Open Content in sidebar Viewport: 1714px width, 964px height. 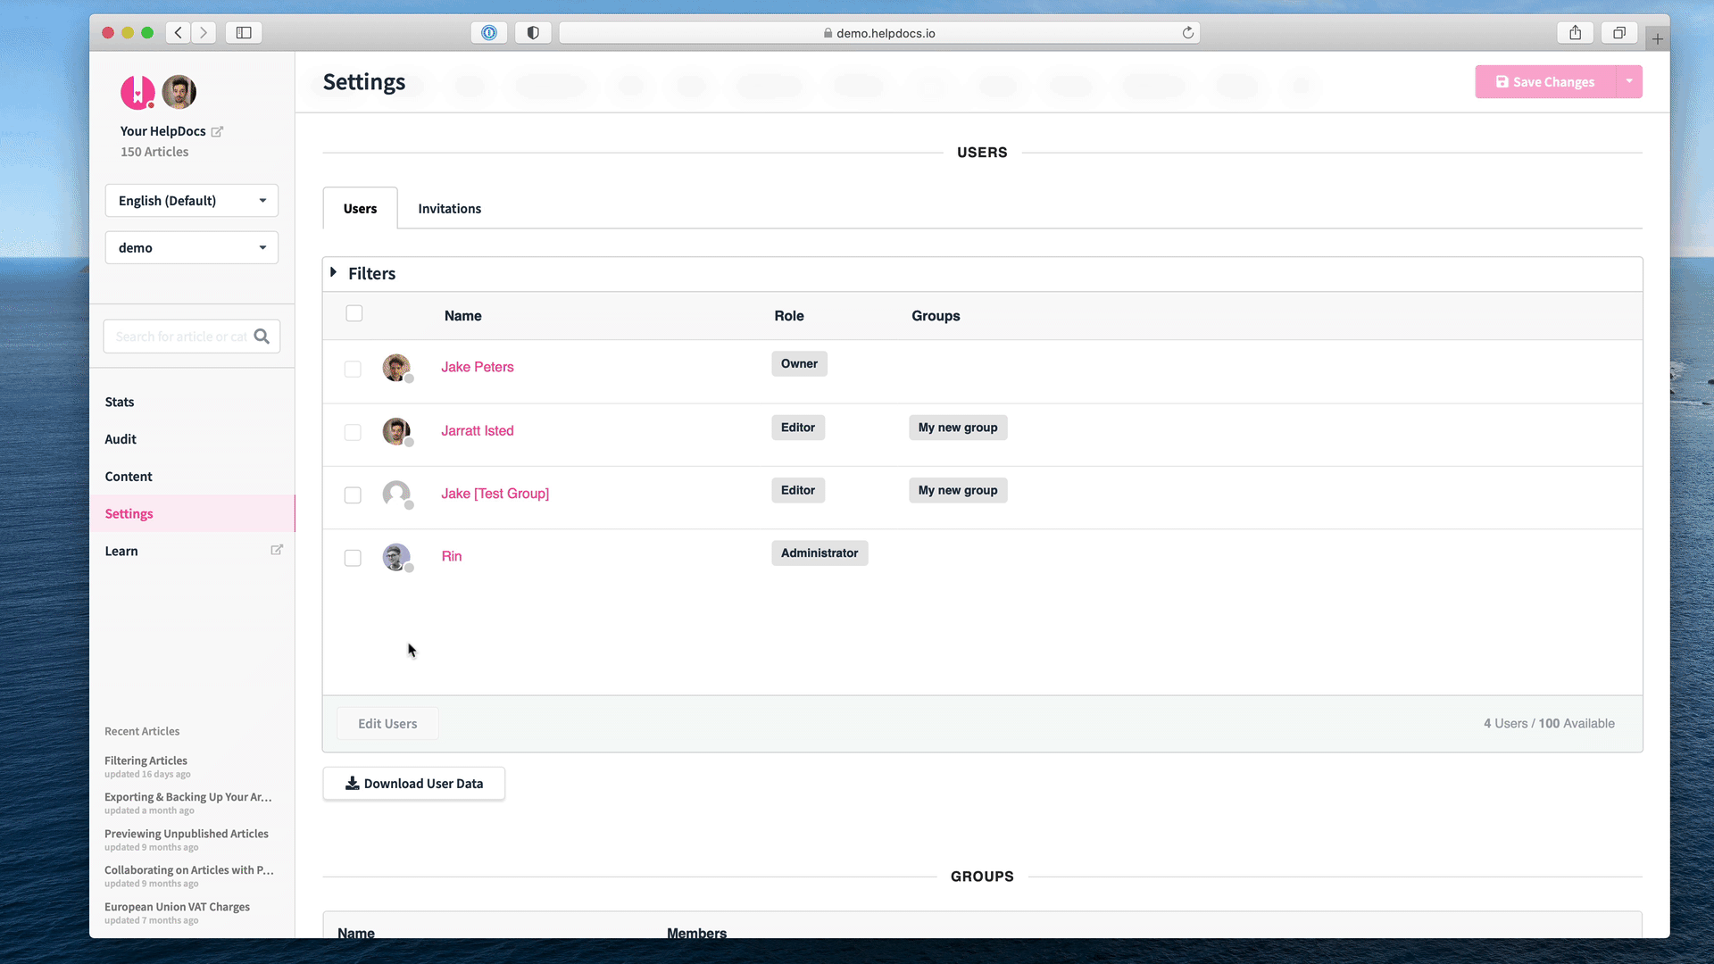coord(129,477)
